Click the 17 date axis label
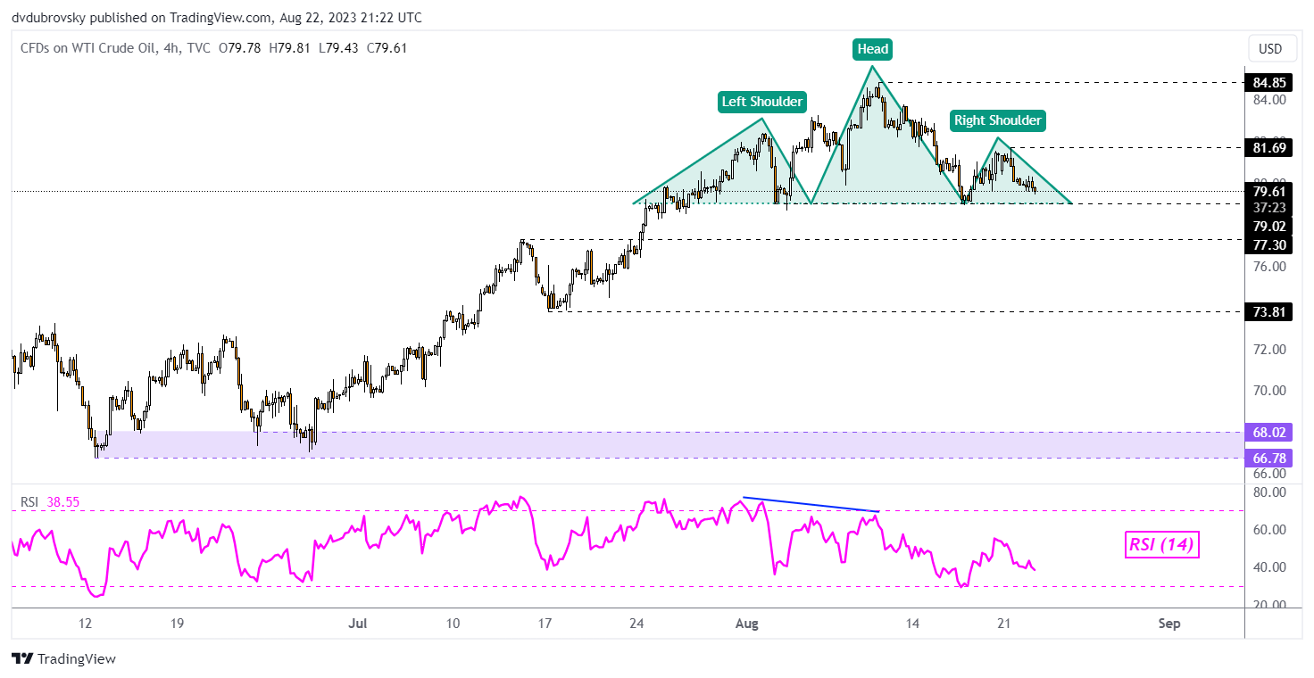Image resolution: width=1314 pixels, height=678 pixels. tap(545, 623)
